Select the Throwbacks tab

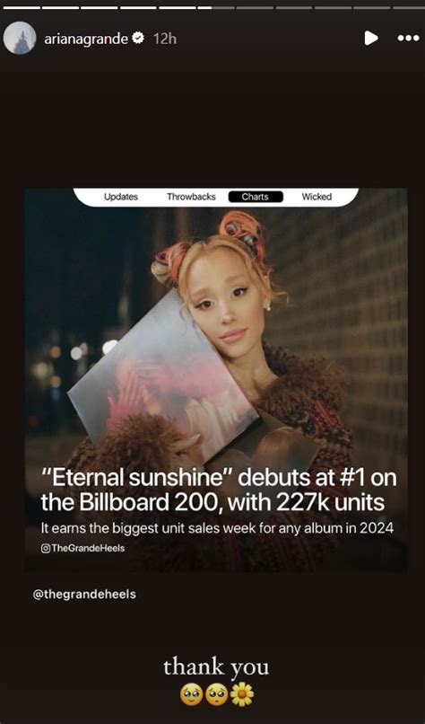(x=191, y=197)
